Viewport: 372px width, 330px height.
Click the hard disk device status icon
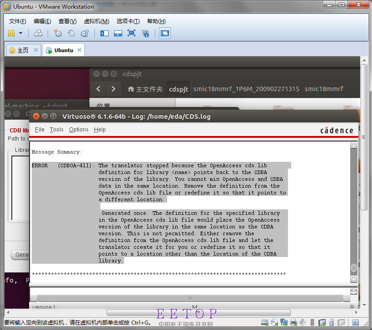tap(265, 322)
